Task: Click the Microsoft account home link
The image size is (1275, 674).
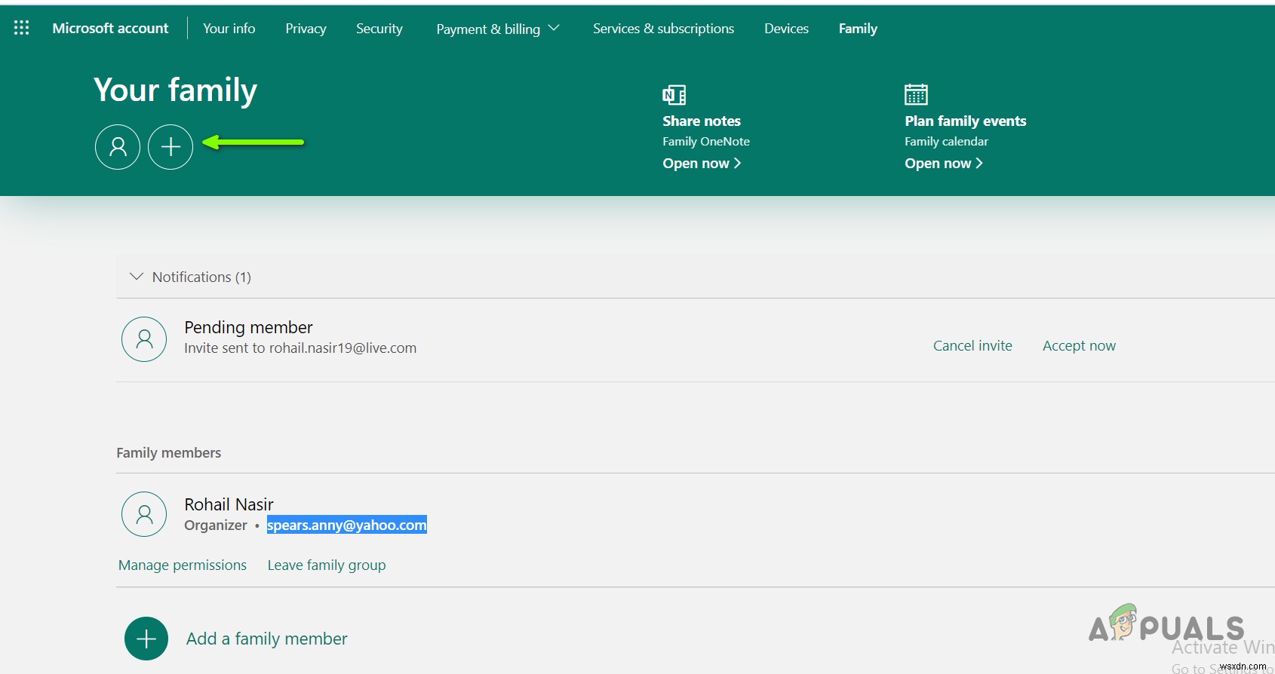Action: pos(110,29)
